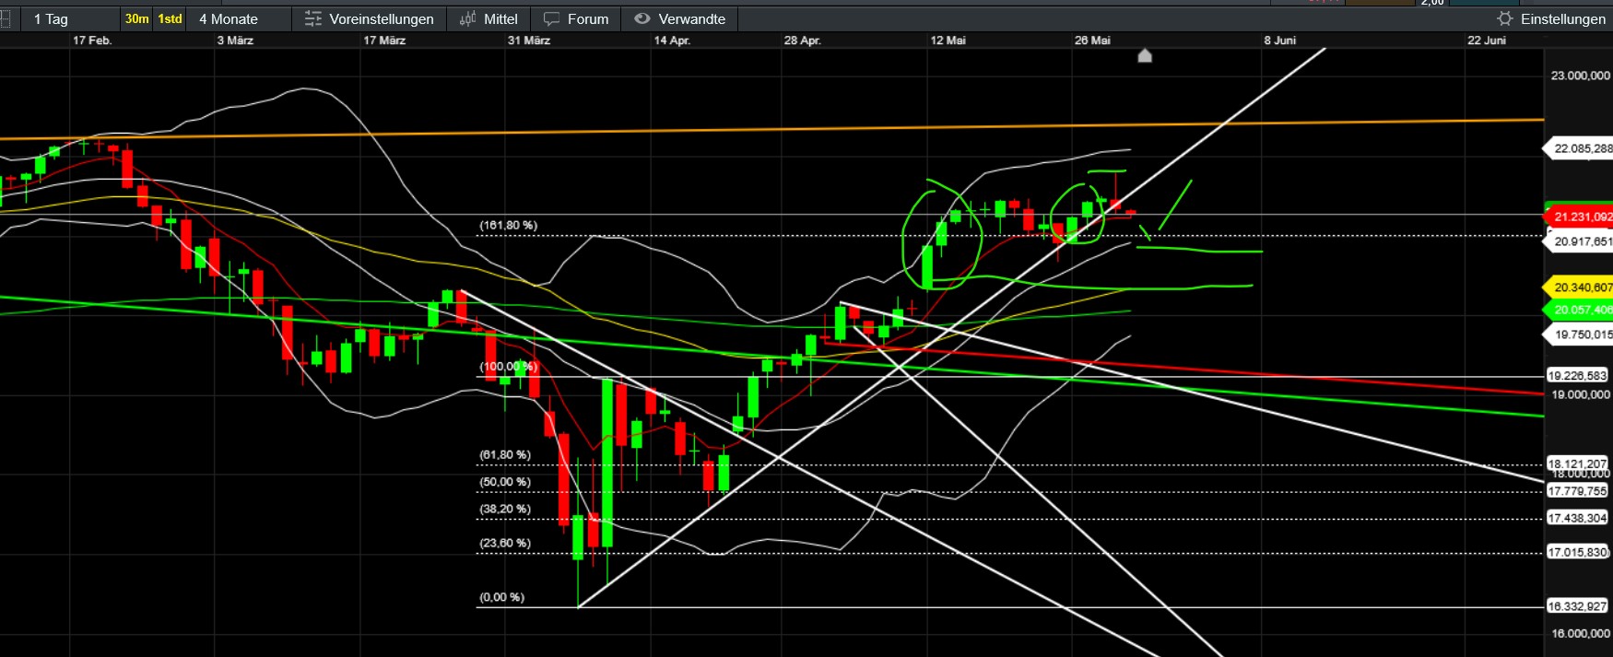The height and width of the screenshot is (657, 1613).
Task: Select the (61,80 %) Fibonacci label
Action: tap(505, 455)
